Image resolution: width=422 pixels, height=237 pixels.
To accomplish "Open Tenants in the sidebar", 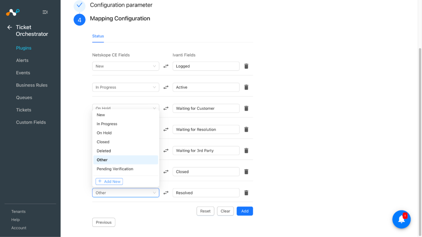I will [x=18, y=212].
